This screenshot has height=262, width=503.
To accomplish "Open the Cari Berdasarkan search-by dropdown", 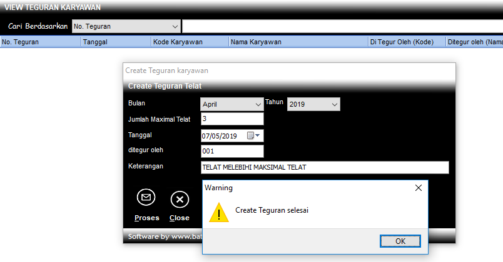I will (126, 26).
